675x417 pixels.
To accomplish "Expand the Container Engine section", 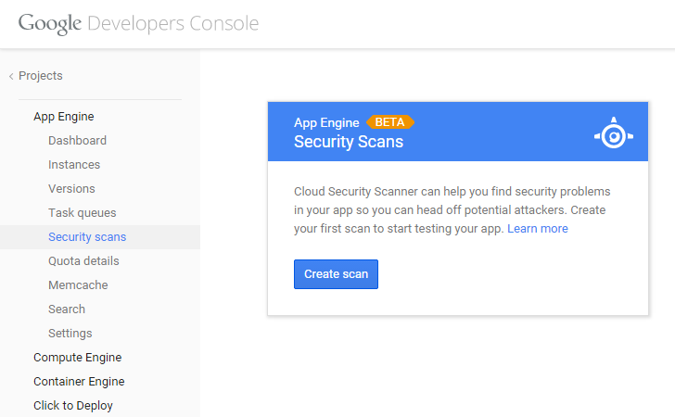I will pos(79,381).
